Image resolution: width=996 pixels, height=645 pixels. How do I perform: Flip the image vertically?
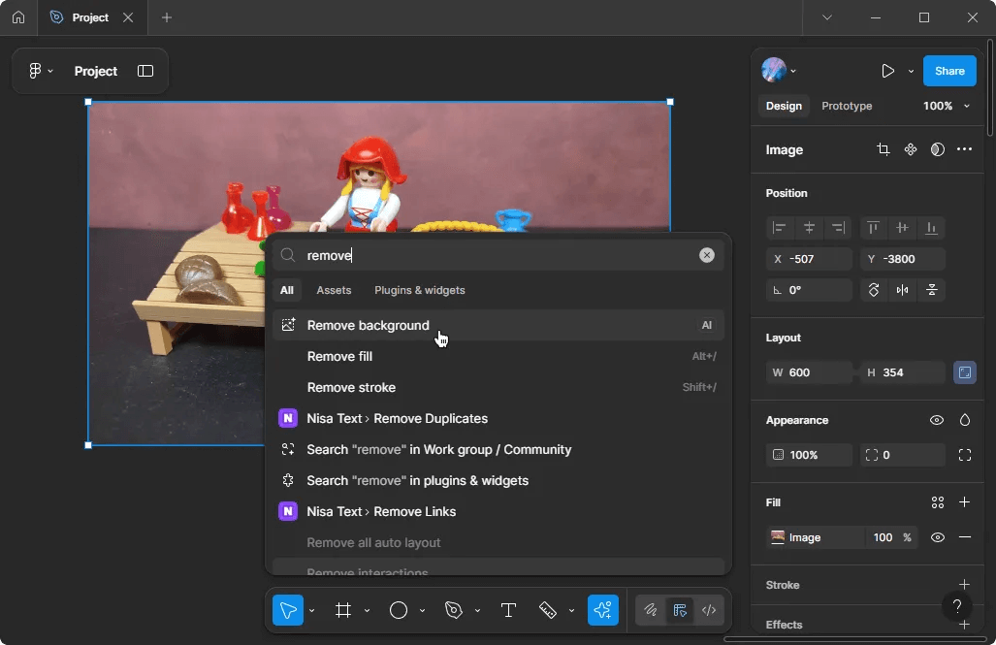(932, 290)
